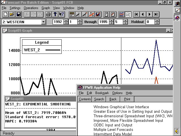Click the red arrow forecast chart icon

click(85, 14)
